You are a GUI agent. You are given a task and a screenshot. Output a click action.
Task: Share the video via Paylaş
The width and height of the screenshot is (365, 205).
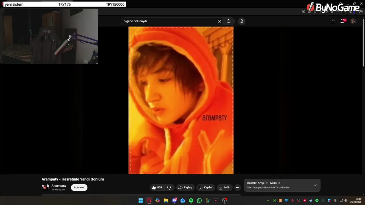pos(185,187)
